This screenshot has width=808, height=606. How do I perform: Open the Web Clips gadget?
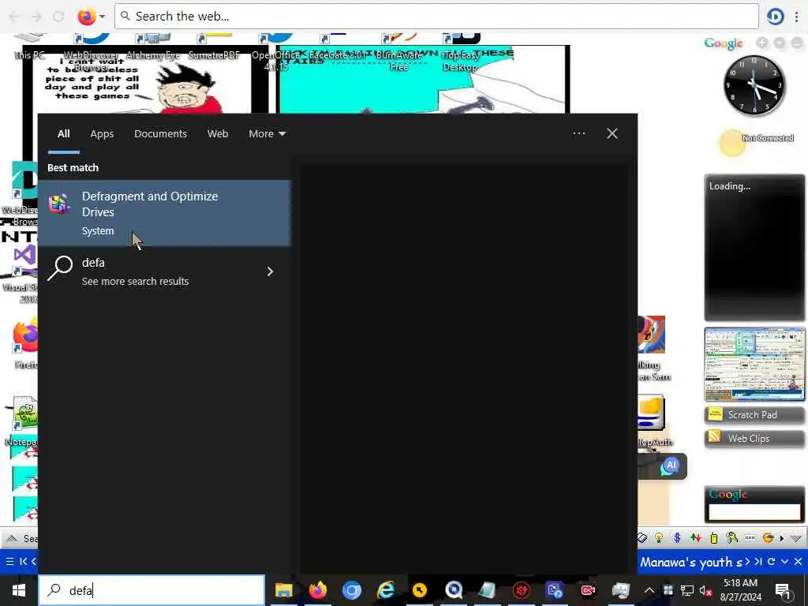(x=754, y=439)
